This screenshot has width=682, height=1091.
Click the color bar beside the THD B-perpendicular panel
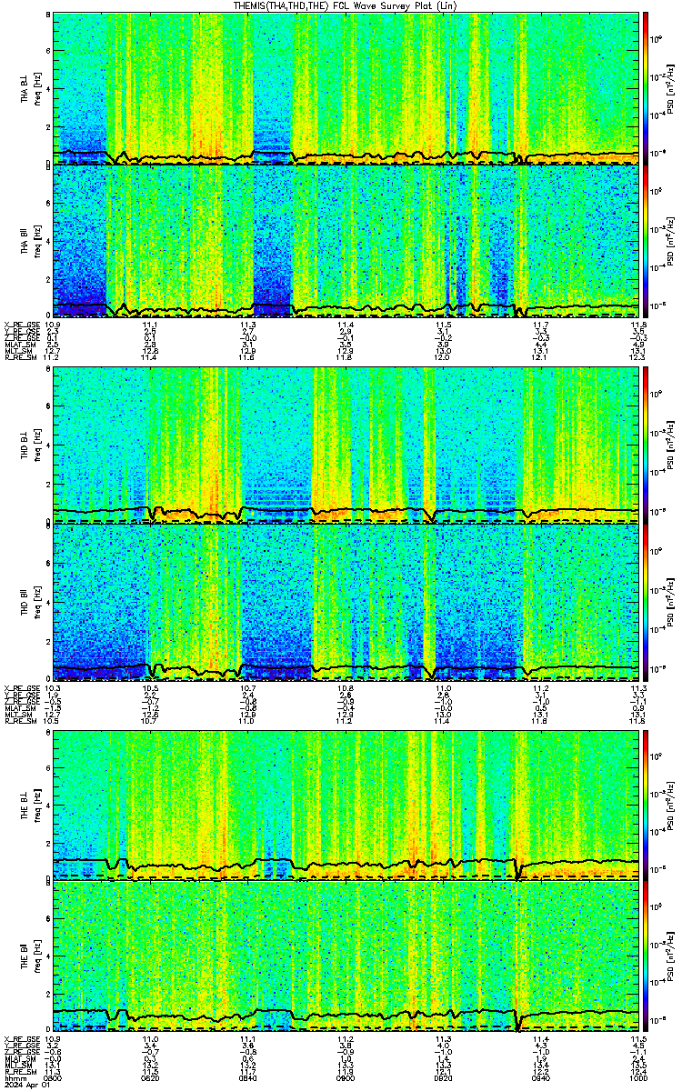[x=646, y=446]
